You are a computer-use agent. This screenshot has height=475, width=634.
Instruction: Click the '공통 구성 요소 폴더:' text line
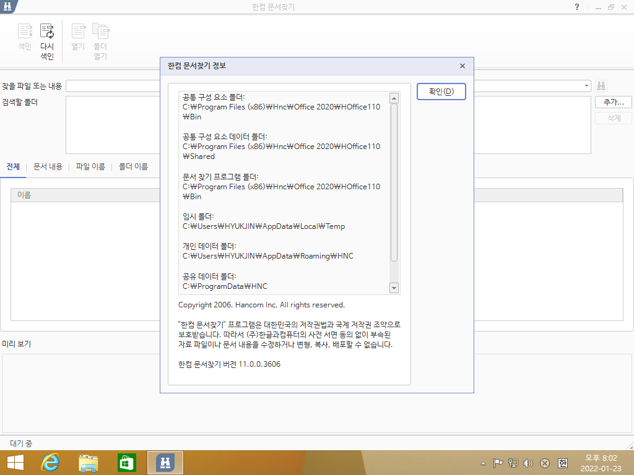(214, 97)
